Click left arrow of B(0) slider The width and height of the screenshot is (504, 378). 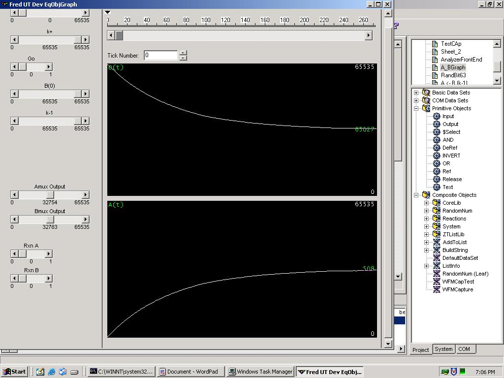[x=14, y=94]
